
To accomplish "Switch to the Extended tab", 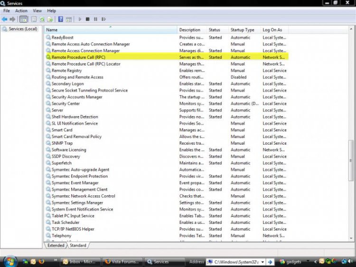I will (56, 246).
